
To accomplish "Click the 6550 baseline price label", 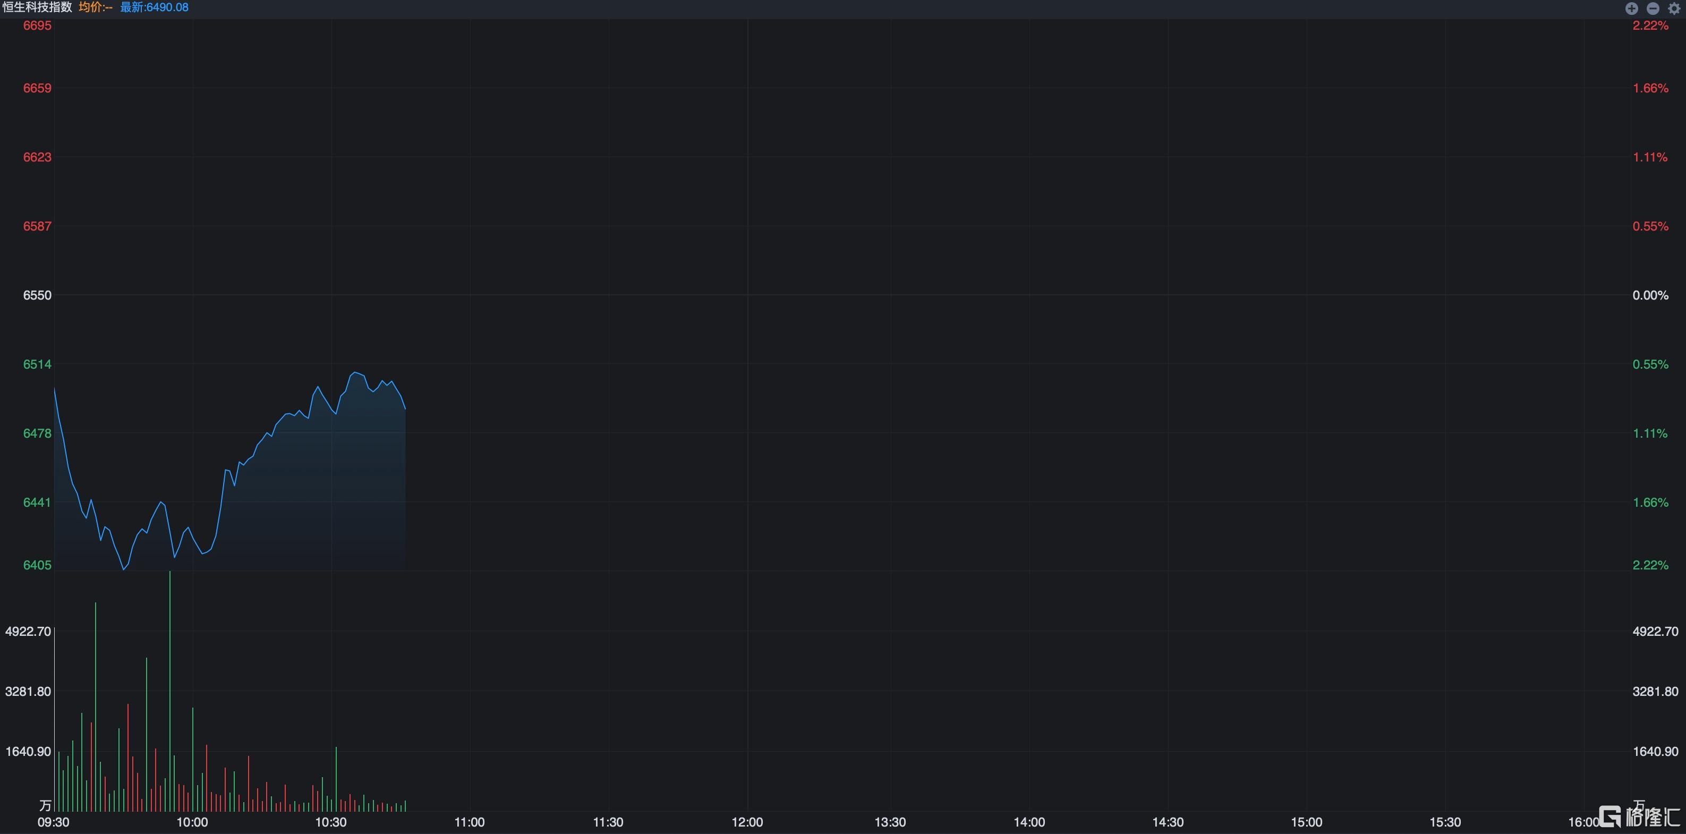I will click(37, 295).
